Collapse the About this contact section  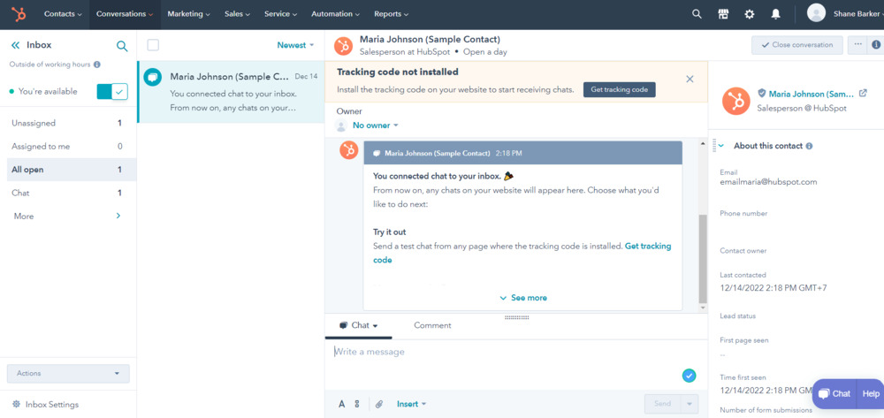coord(721,146)
